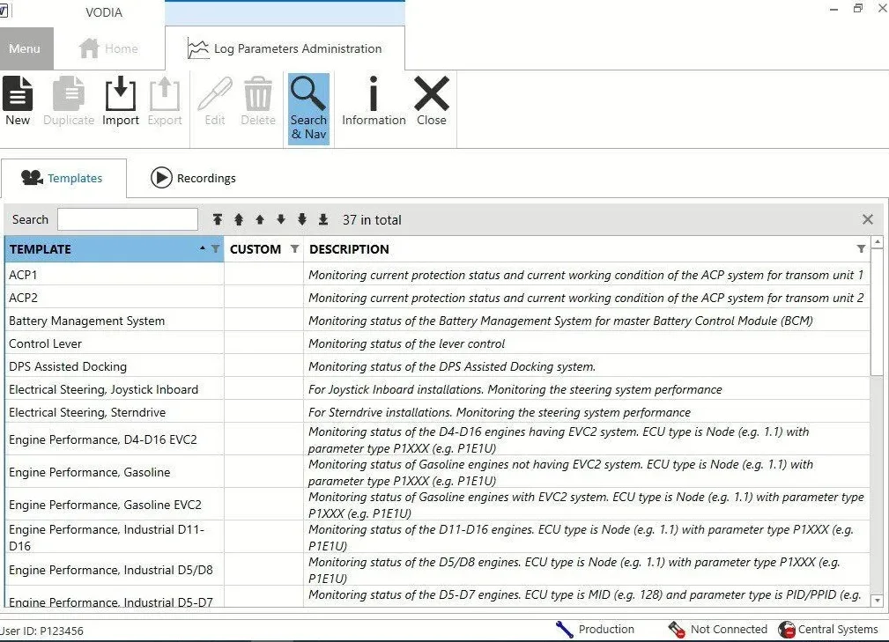
Task: Switch to the Recordings tab
Action: click(x=193, y=178)
